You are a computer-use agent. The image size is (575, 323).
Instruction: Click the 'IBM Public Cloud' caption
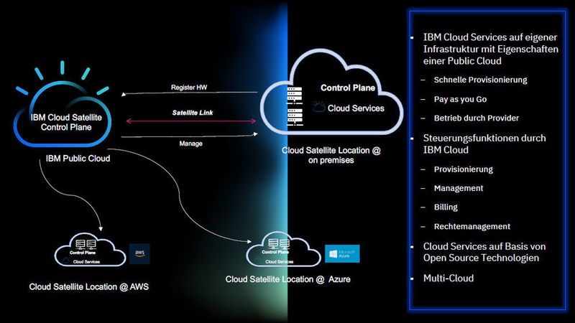tap(78, 159)
